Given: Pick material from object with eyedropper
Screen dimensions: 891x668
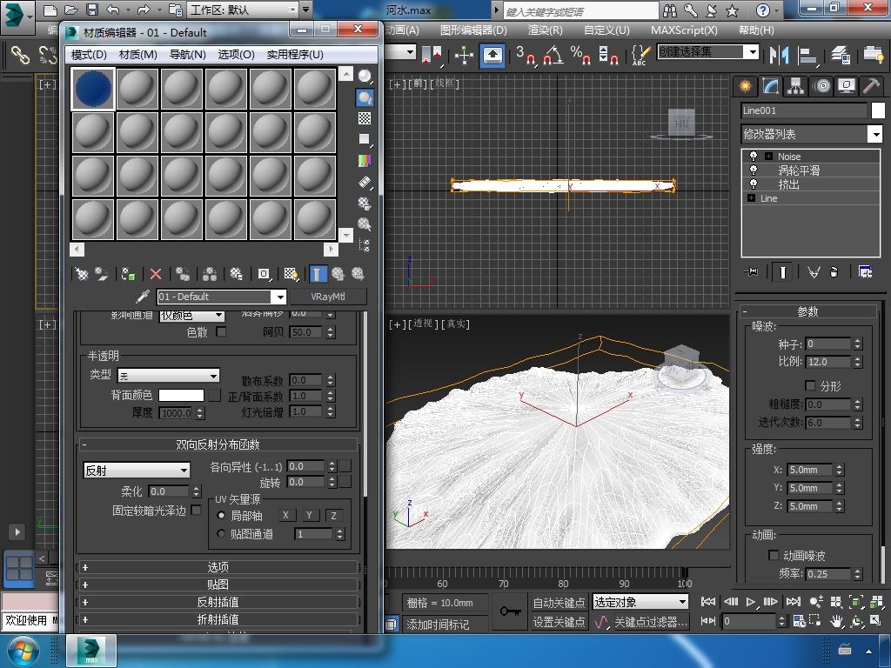Looking at the screenshot, I should (143, 297).
